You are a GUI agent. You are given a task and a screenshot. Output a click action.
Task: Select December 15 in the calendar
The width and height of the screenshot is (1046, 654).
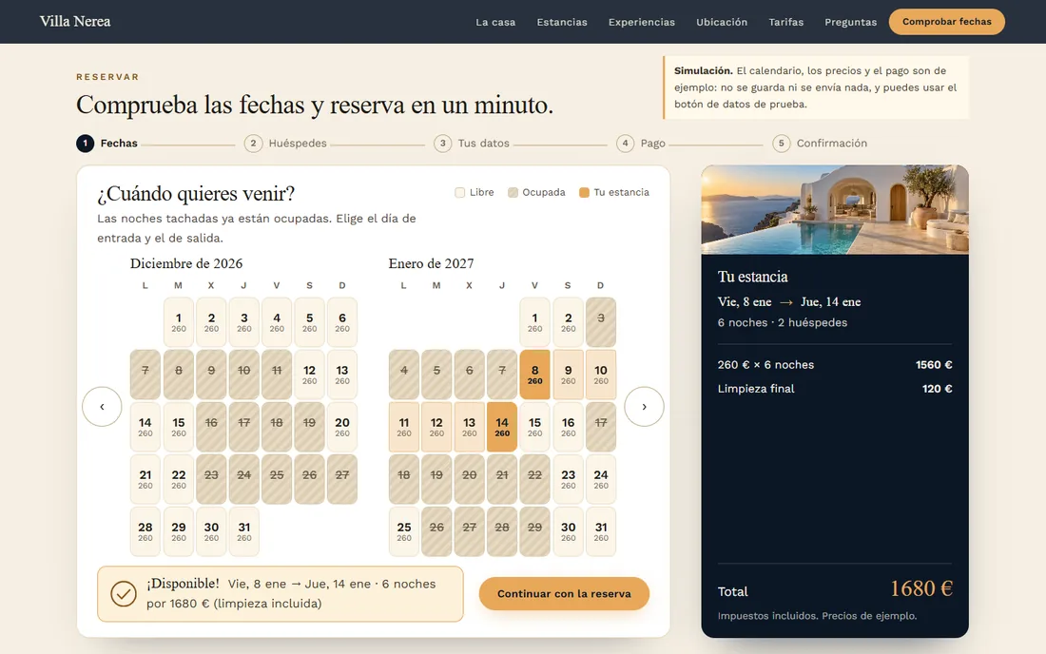(x=178, y=427)
